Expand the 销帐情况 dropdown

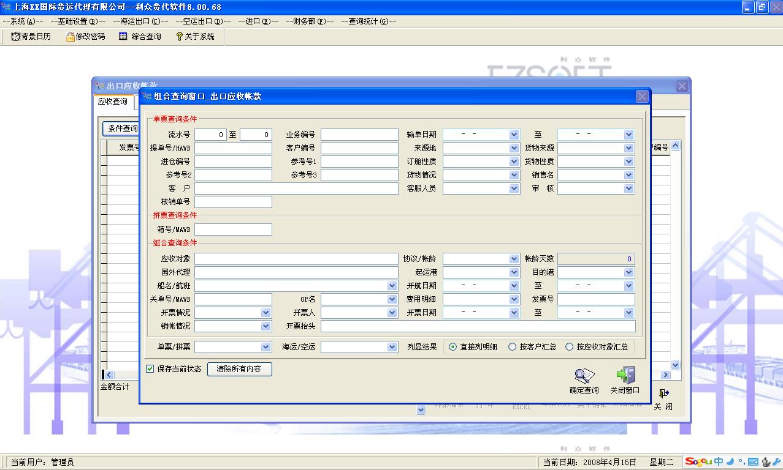pyautogui.click(x=265, y=326)
